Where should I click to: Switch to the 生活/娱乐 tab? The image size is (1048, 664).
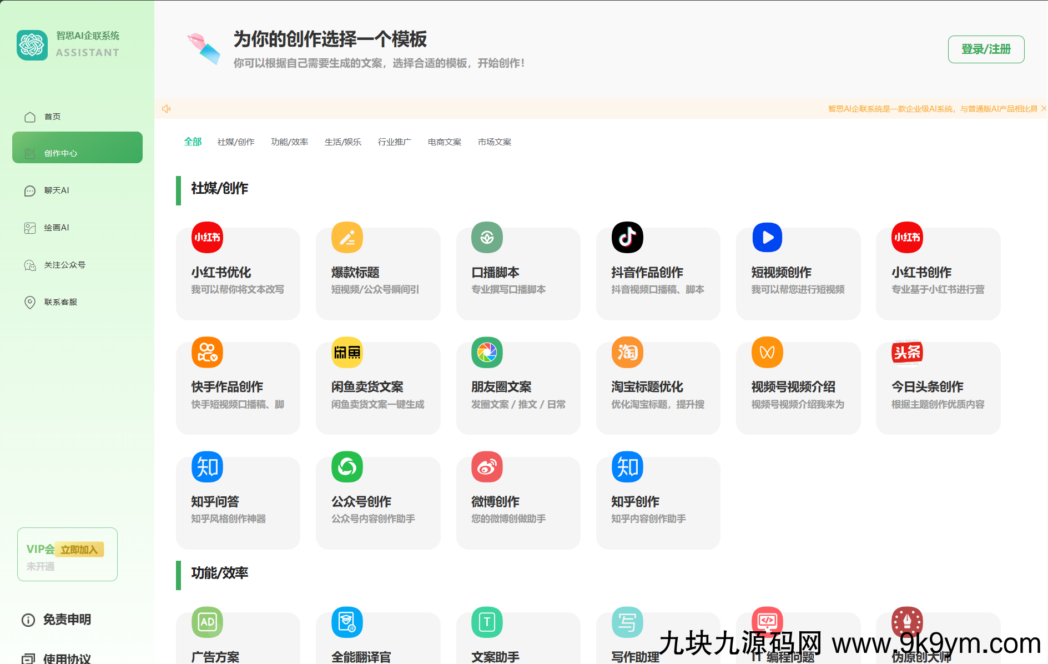coord(342,142)
